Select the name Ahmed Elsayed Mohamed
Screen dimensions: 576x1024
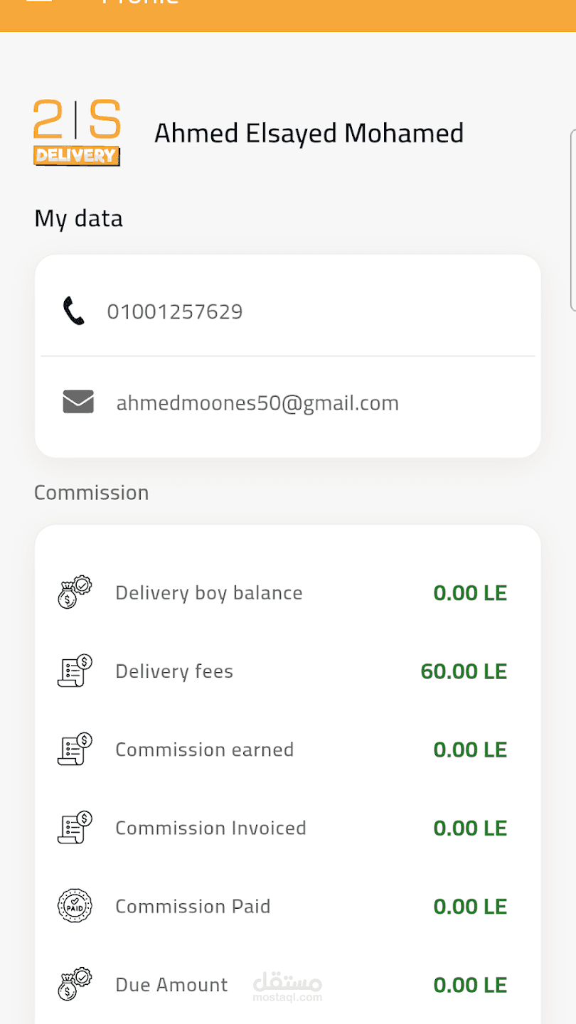pos(309,134)
